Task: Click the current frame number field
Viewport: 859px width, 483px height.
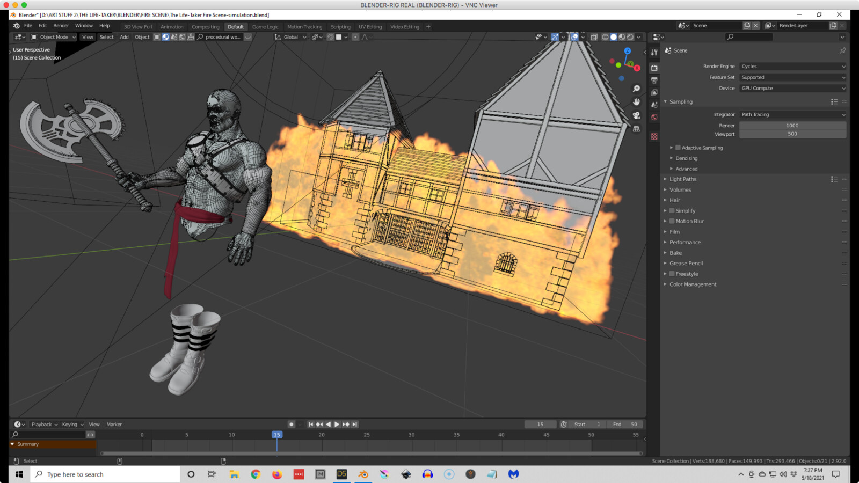Action: (x=540, y=425)
